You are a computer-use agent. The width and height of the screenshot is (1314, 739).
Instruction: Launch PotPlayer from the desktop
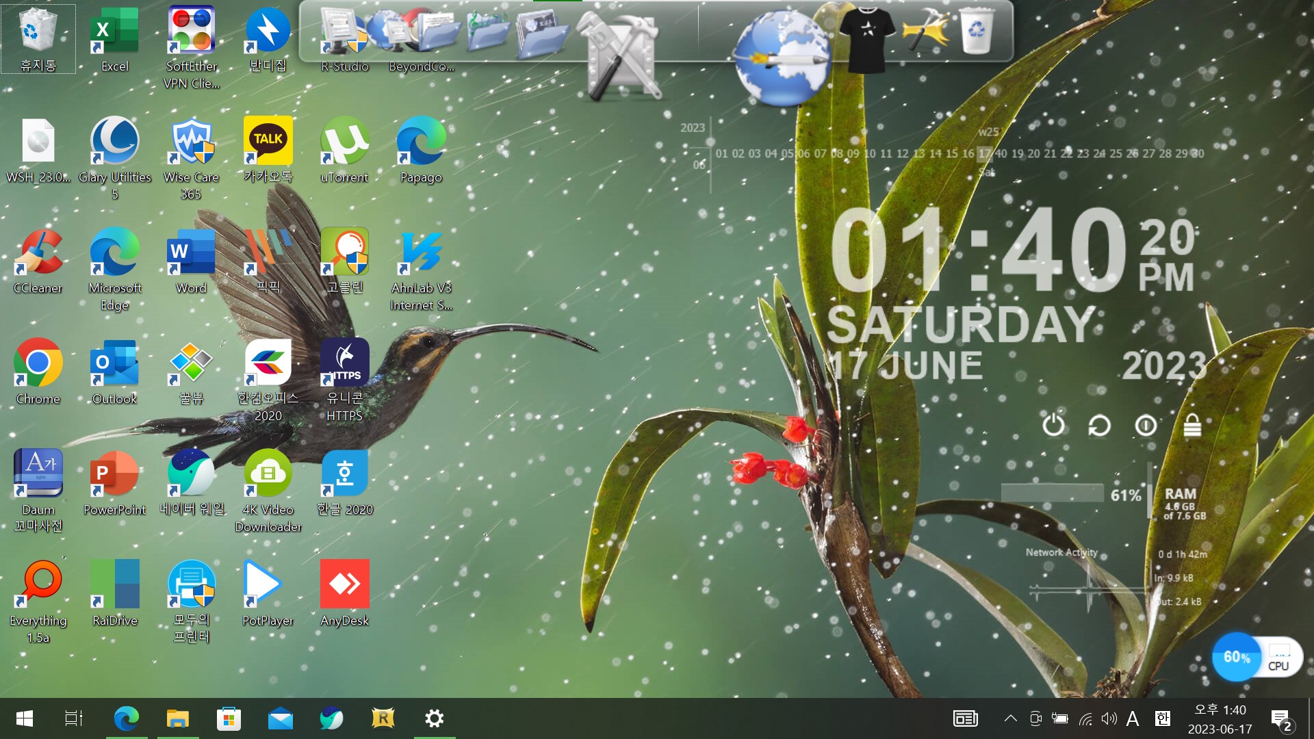click(268, 594)
